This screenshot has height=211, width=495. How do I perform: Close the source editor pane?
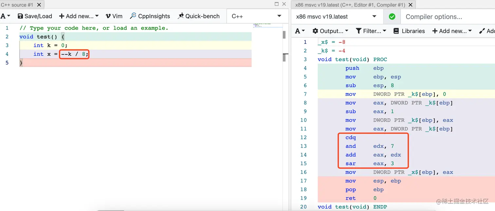point(284,4)
